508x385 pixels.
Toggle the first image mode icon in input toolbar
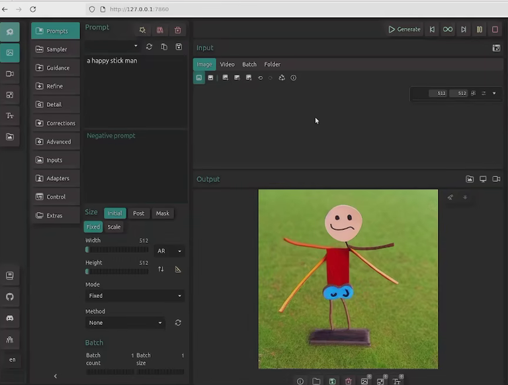coord(199,78)
